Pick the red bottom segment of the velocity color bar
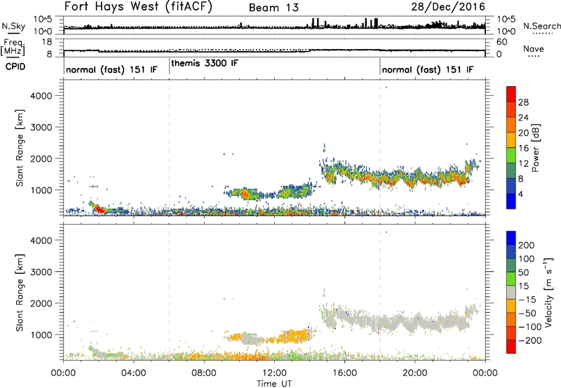Image resolution: width=561 pixels, height=388 pixels. coord(511,347)
